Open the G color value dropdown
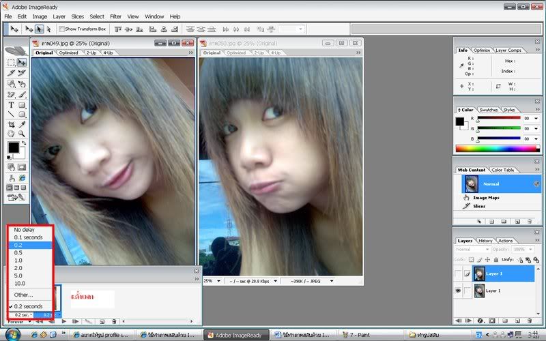Screen dimensions: 546x341 point(536,129)
